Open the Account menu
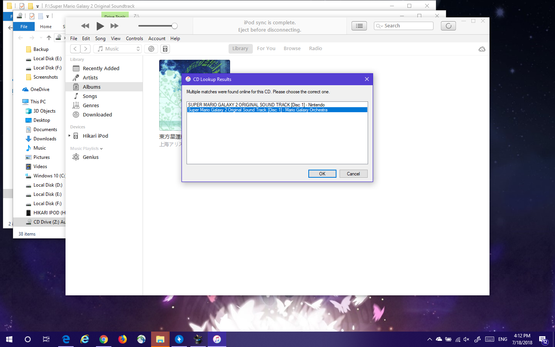 pos(157,39)
